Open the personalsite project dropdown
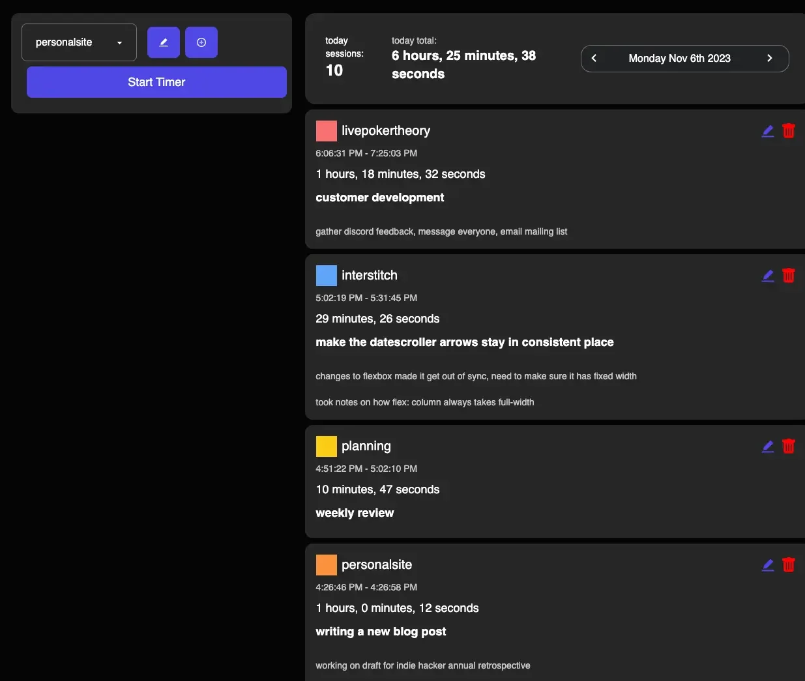Viewport: 805px width, 681px height. (79, 42)
